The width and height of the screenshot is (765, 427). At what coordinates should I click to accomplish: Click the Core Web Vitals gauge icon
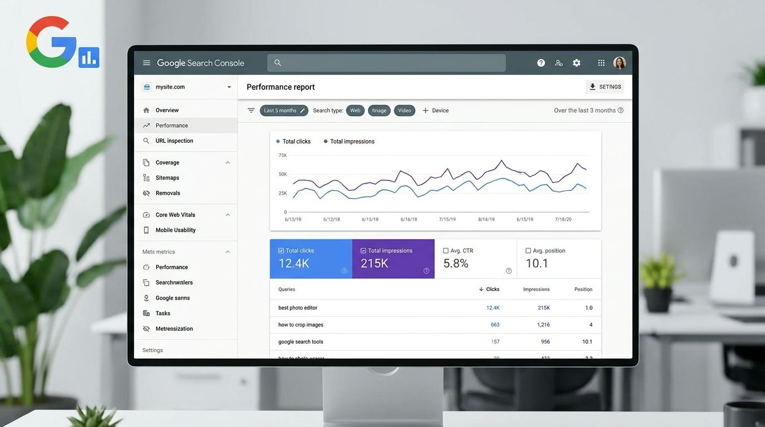pyautogui.click(x=146, y=215)
